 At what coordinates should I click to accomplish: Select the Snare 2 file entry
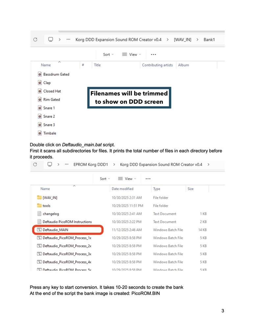click(x=49, y=116)
